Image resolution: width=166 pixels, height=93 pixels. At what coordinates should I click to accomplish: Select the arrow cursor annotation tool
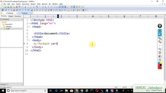[x=160, y=34]
